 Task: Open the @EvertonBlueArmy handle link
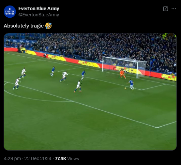39,15
